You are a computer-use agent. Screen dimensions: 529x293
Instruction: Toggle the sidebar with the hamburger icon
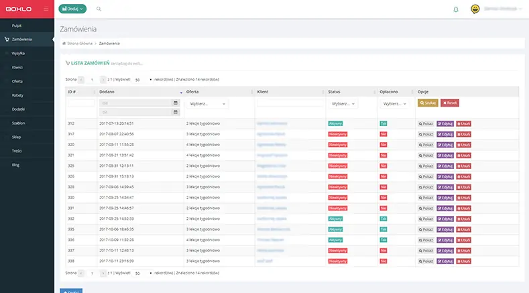pos(46,9)
